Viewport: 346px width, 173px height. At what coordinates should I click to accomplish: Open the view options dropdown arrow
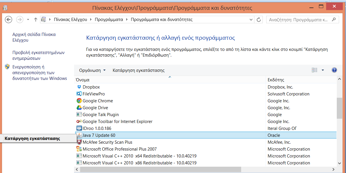323,70
